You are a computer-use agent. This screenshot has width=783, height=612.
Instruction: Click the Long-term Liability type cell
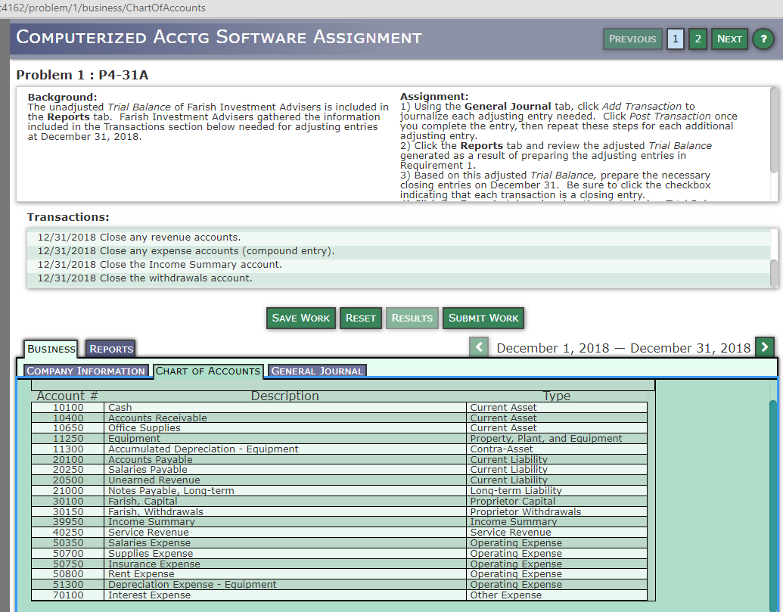pos(557,491)
